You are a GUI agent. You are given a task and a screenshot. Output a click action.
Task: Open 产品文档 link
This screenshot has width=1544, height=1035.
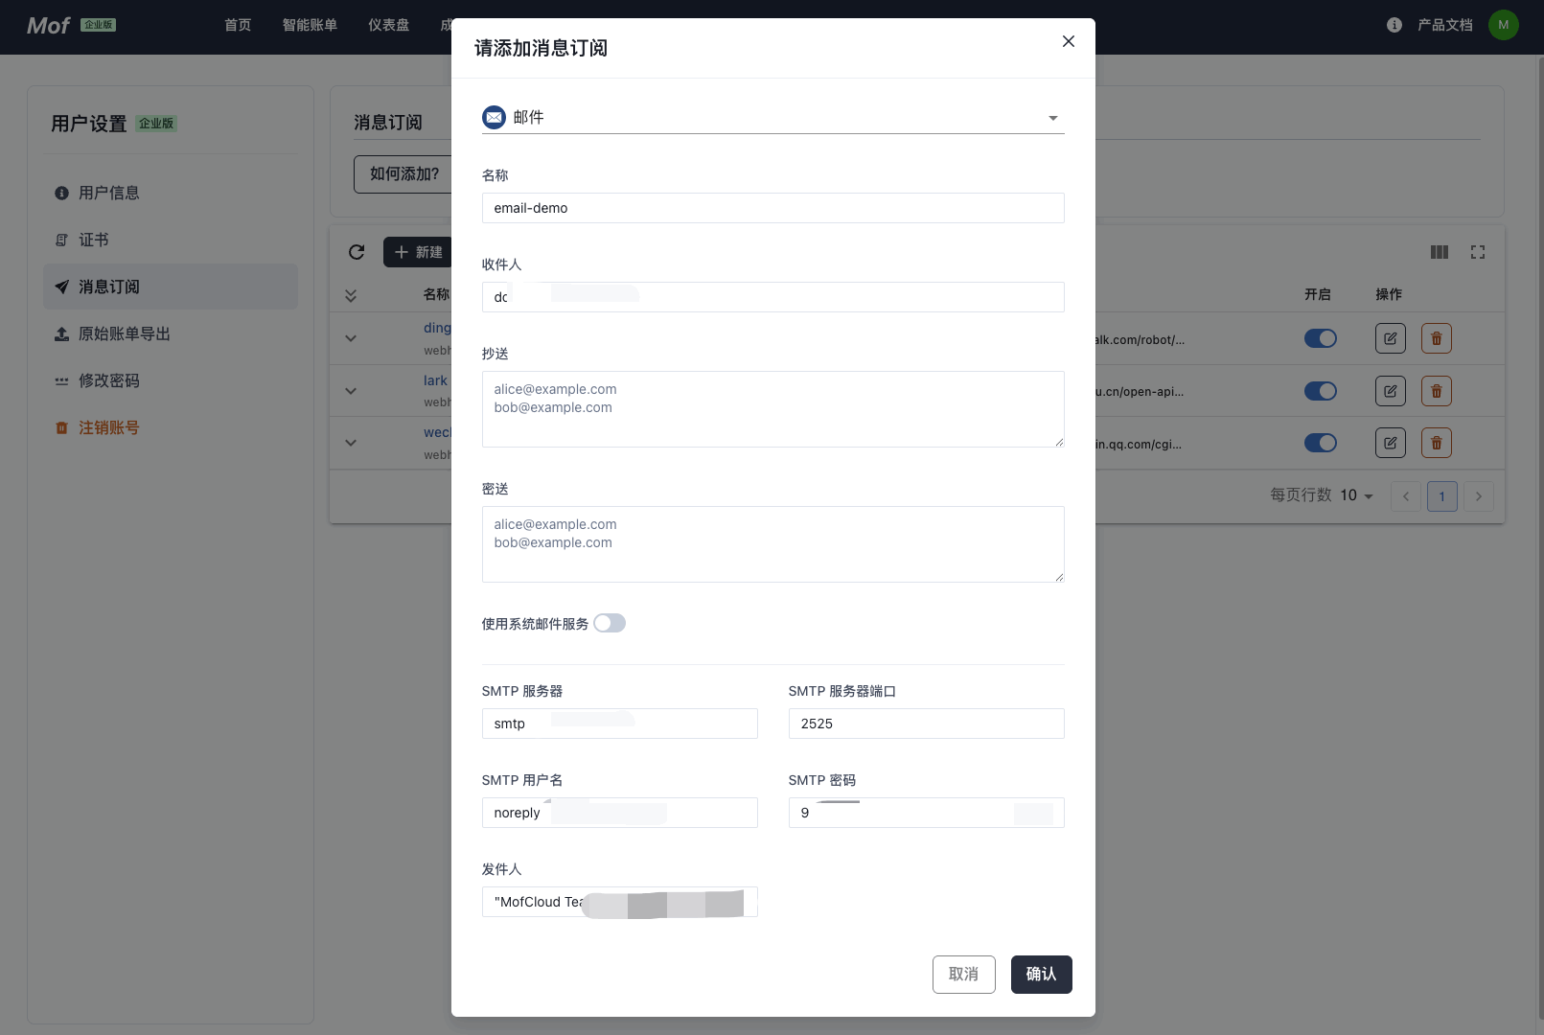[x=1445, y=25]
